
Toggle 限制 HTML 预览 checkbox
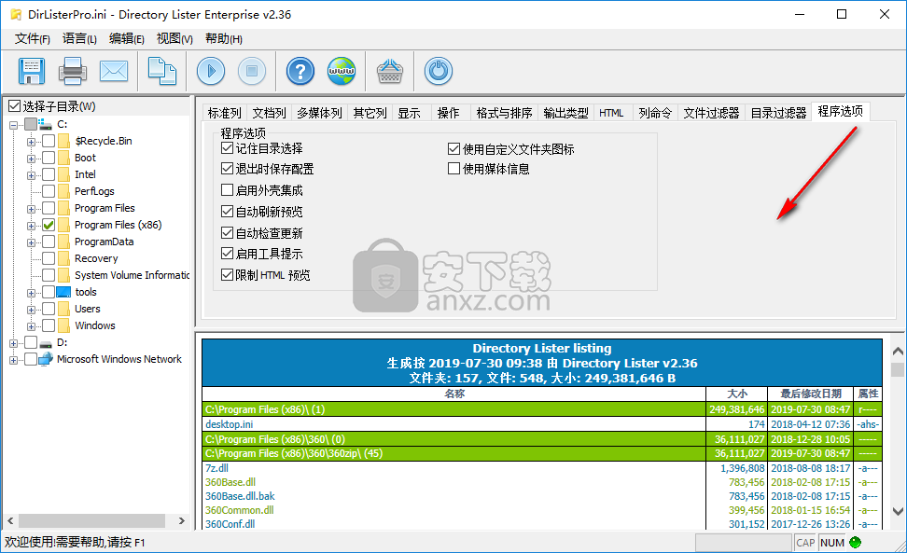227,275
